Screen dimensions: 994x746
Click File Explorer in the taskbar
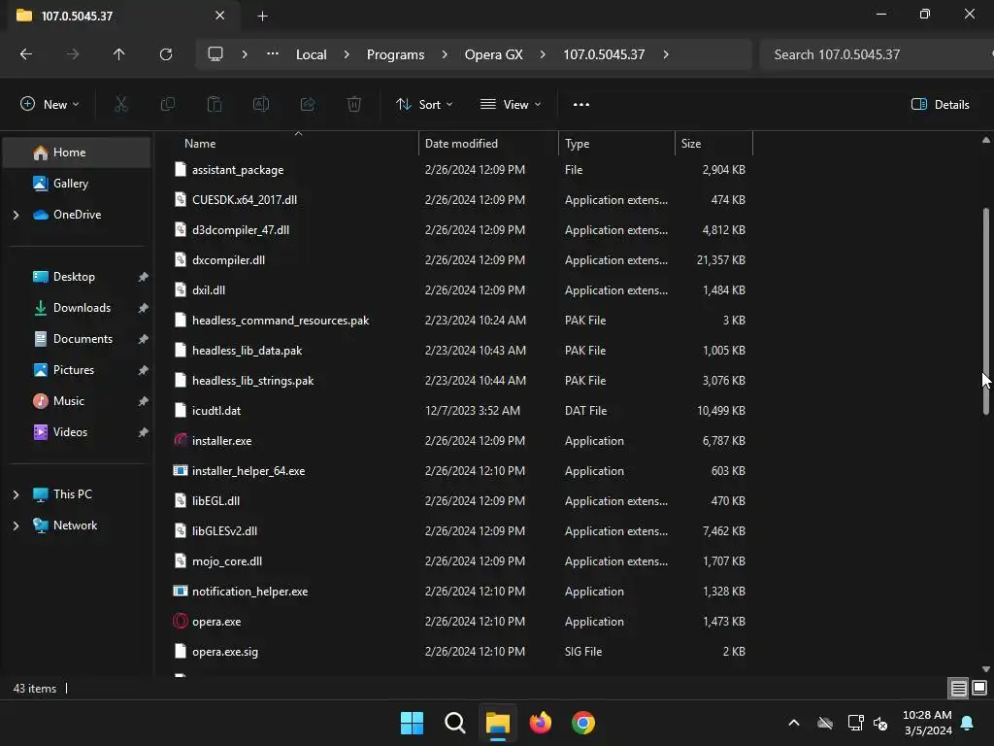point(498,723)
